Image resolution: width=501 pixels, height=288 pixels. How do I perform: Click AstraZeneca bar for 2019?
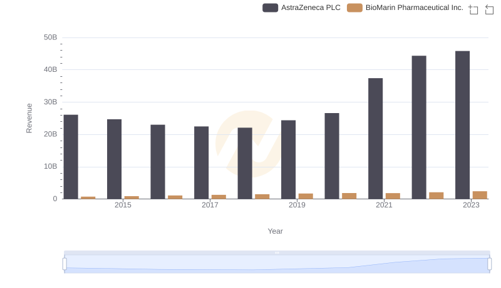[288, 159]
